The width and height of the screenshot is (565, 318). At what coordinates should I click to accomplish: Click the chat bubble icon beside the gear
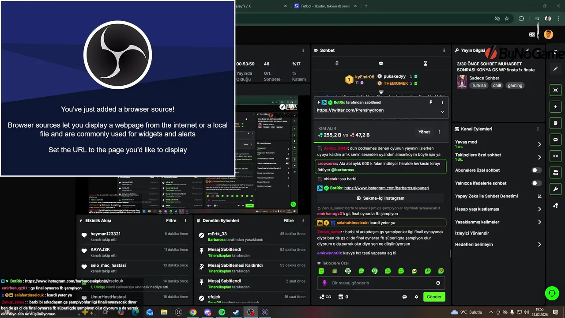404,297
